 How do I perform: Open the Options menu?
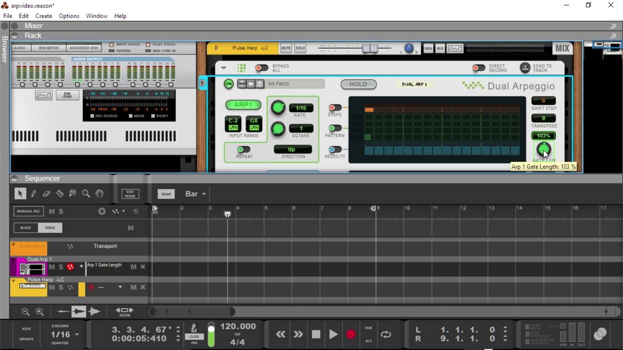click(x=69, y=16)
